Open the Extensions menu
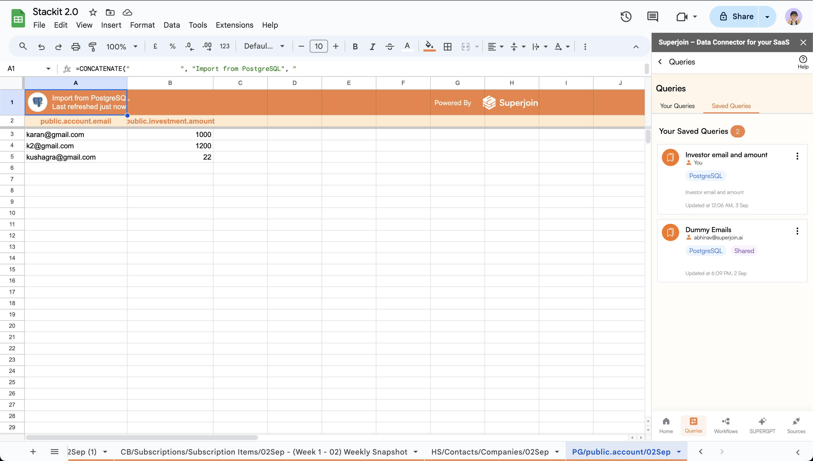The width and height of the screenshot is (813, 461). (234, 25)
